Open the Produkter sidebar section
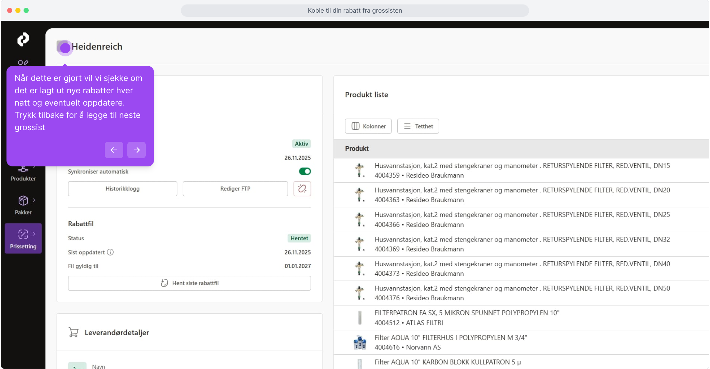 tap(23, 174)
